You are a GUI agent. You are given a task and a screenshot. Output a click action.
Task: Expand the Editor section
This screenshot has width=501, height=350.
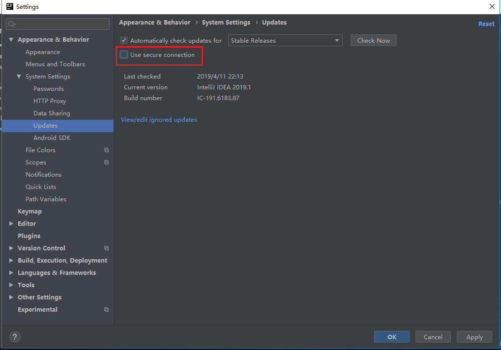tap(11, 224)
